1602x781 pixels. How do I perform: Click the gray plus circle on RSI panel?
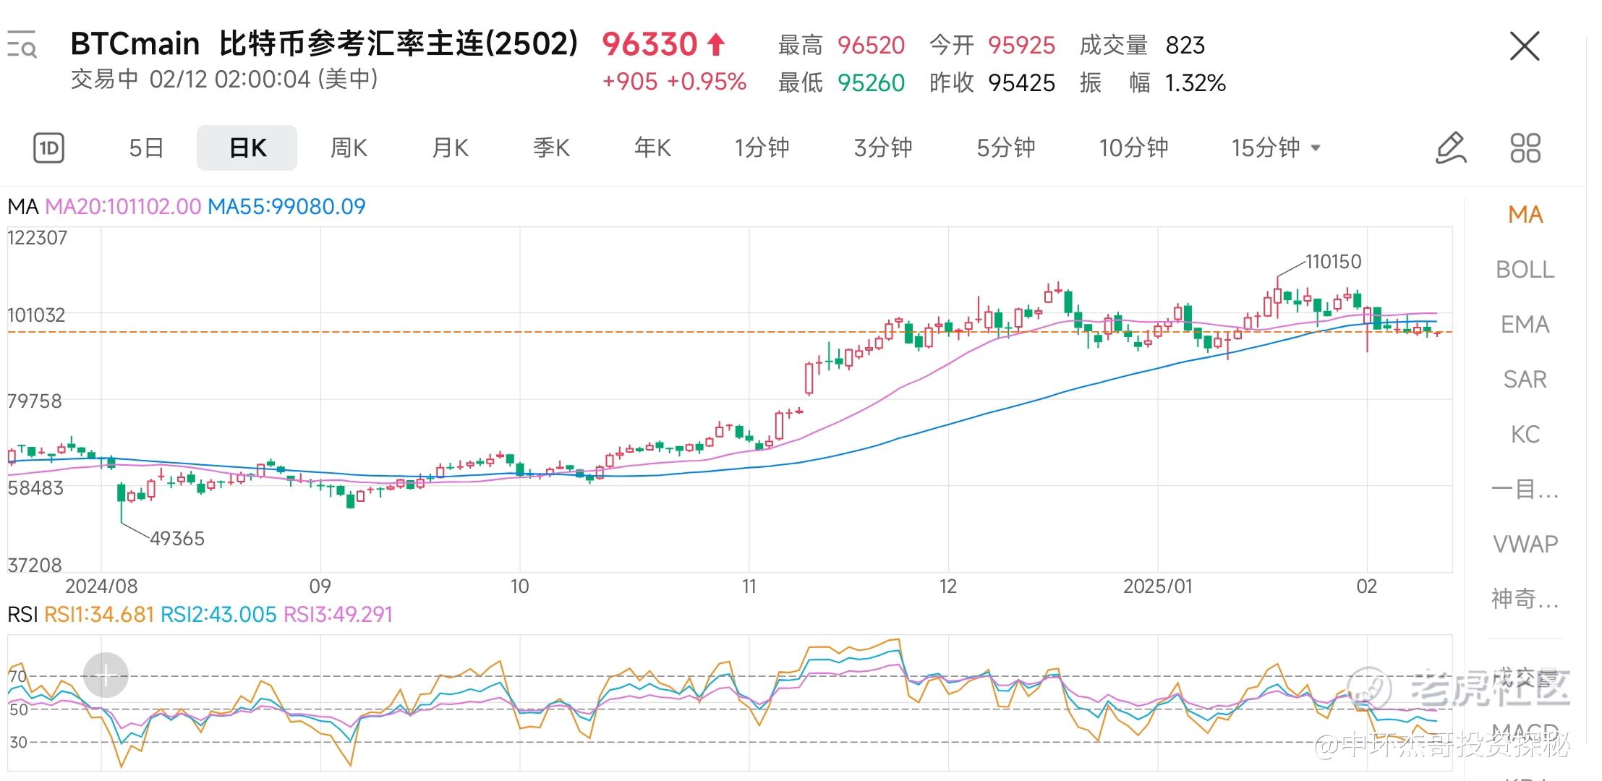106,676
